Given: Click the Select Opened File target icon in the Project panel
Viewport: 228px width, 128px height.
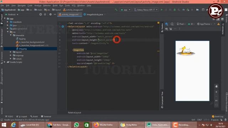Looking at the screenshot, I should click(41, 14).
